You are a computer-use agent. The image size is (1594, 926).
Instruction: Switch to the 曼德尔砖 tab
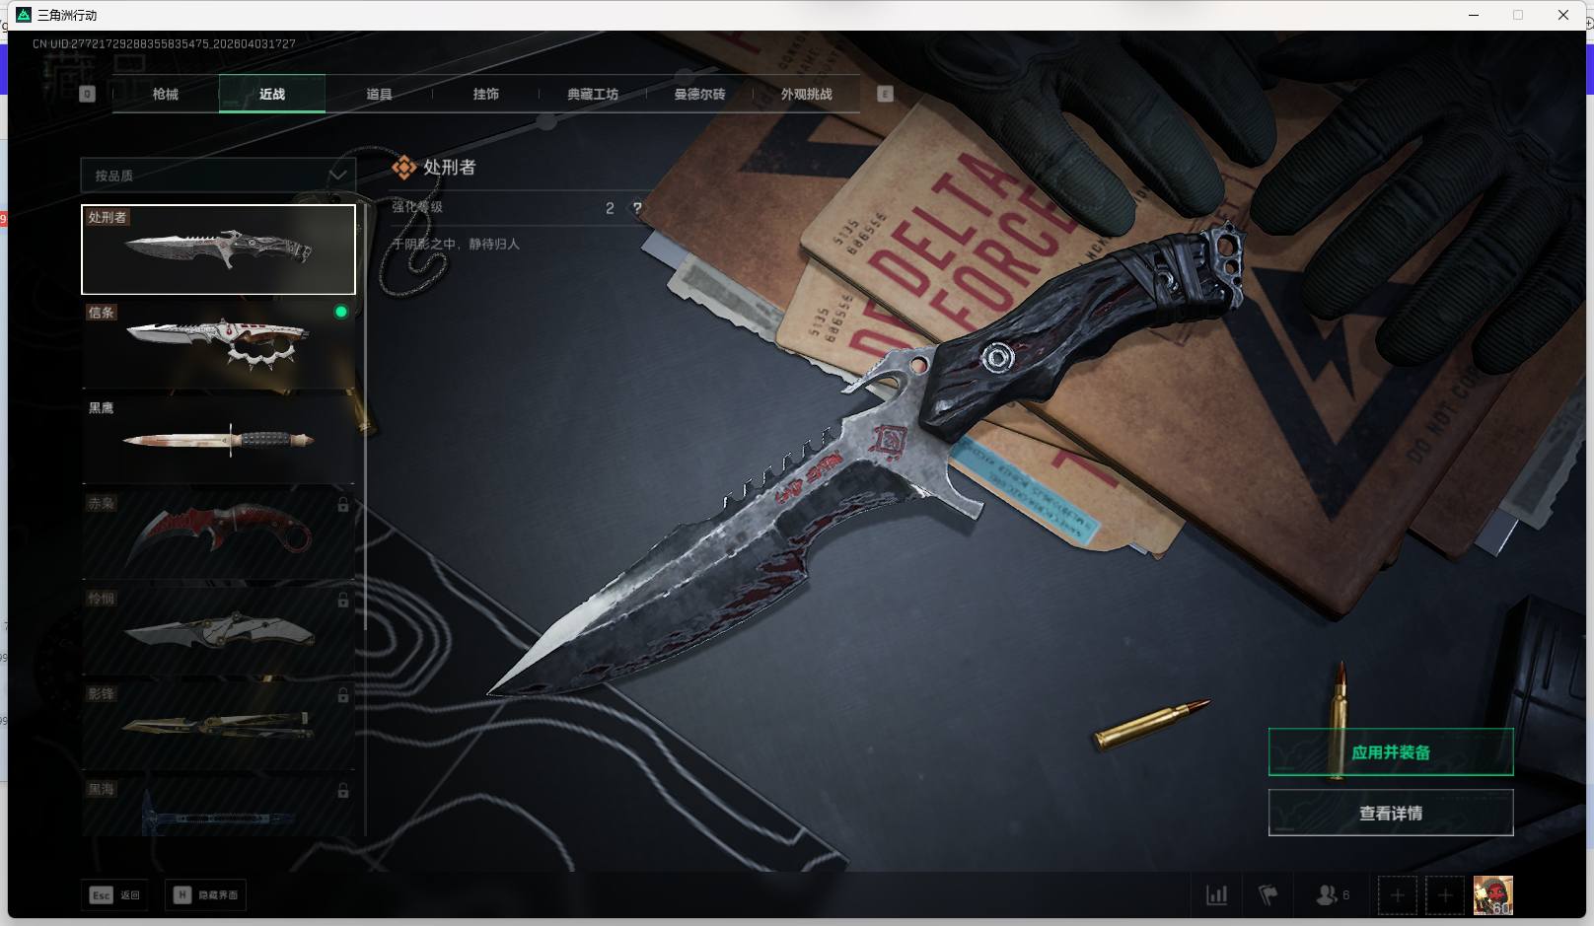pyautogui.click(x=699, y=94)
